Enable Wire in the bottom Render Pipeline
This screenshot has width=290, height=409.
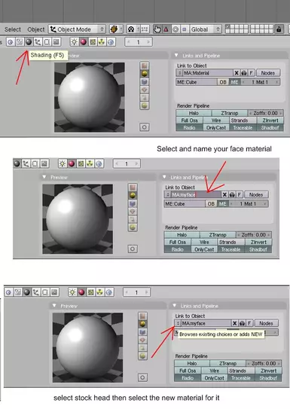[x=215, y=371]
